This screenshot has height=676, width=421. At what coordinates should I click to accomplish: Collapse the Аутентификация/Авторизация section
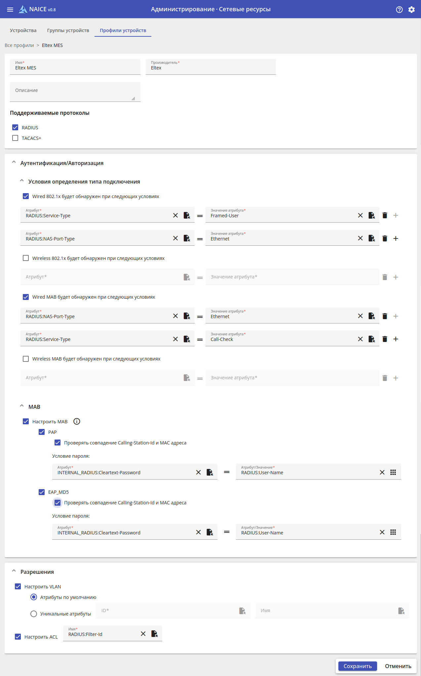[x=14, y=162]
